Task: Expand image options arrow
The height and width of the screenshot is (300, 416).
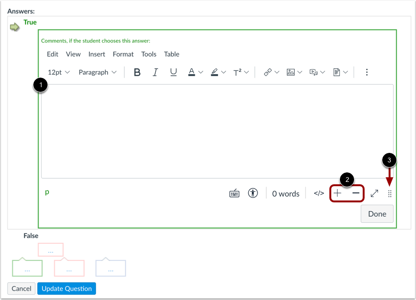Action: click(300, 72)
